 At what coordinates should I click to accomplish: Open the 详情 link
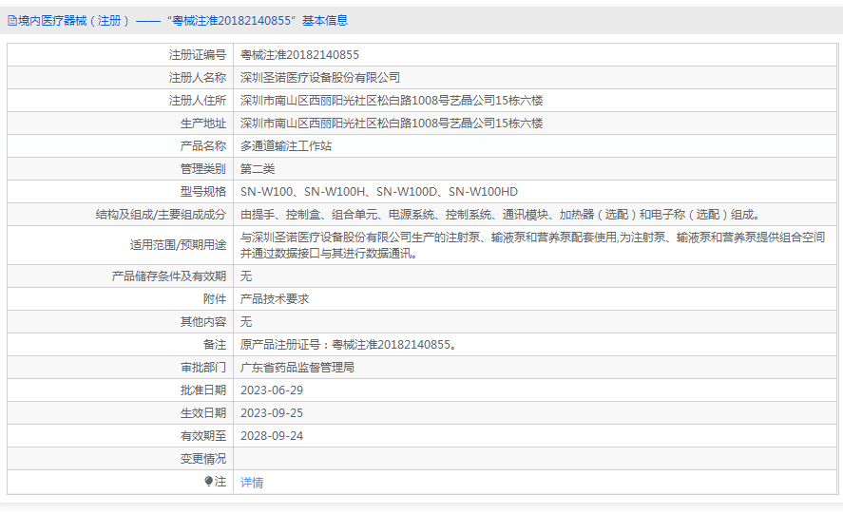252,483
